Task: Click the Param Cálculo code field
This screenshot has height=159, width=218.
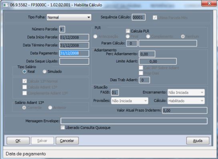Action: point(132,43)
